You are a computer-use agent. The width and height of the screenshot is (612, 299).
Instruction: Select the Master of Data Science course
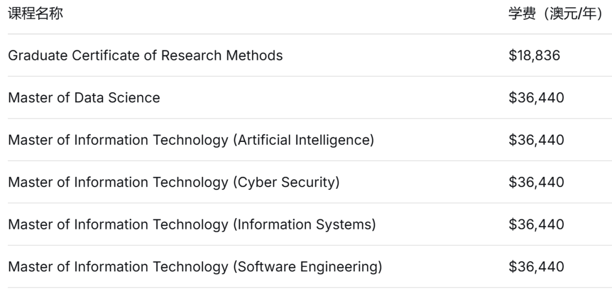tap(84, 98)
